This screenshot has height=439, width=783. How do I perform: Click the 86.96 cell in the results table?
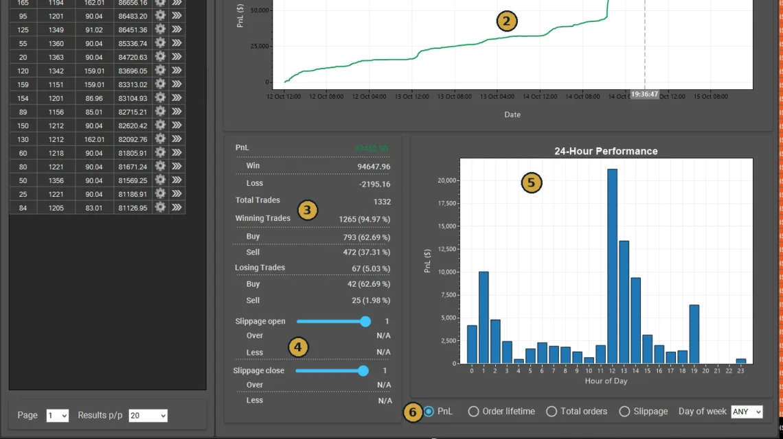click(x=94, y=98)
